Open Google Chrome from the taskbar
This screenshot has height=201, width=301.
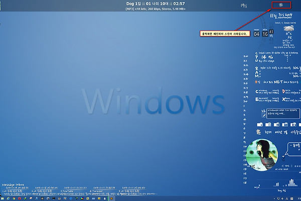pos(14,198)
